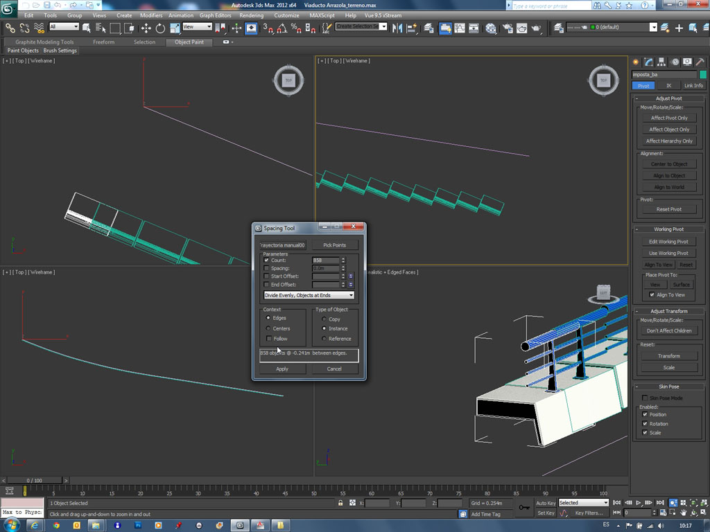
Task: Activate Select and Uniform Scale tool
Action: pos(175,28)
